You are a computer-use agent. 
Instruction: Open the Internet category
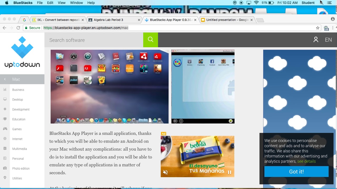pos(17,139)
